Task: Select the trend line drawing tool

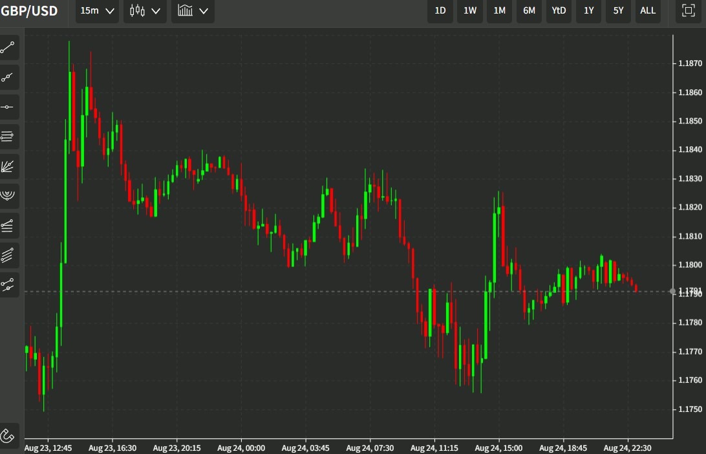Action: (x=8, y=48)
